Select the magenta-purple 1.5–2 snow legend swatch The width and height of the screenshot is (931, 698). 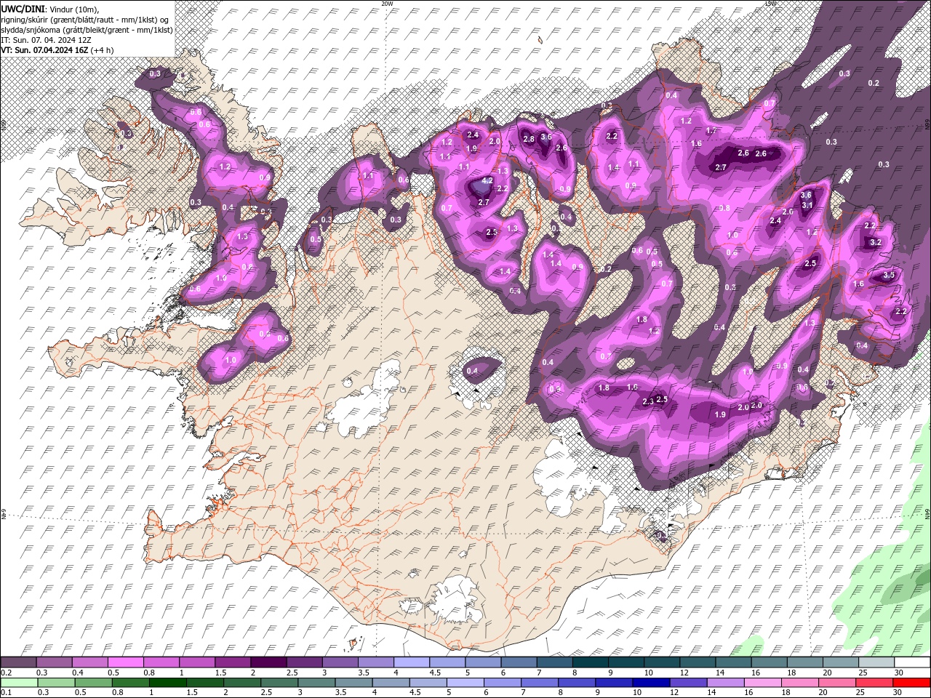[x=233, y=662]
